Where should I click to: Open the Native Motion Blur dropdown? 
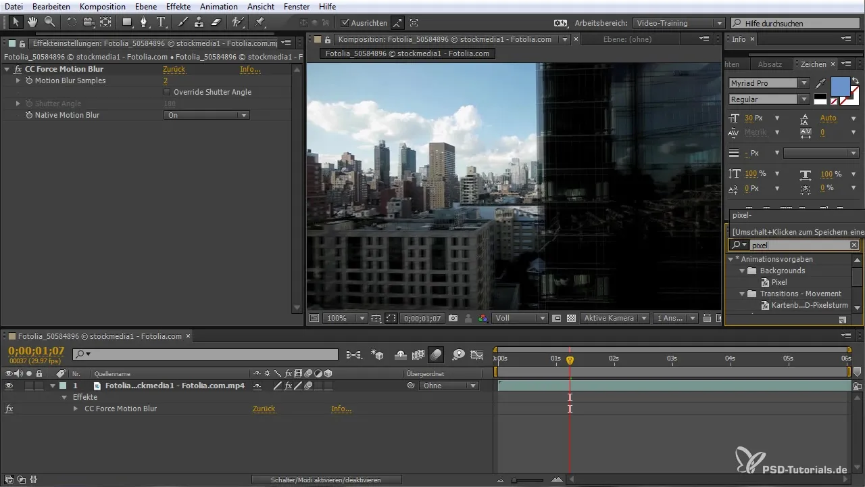207,116
